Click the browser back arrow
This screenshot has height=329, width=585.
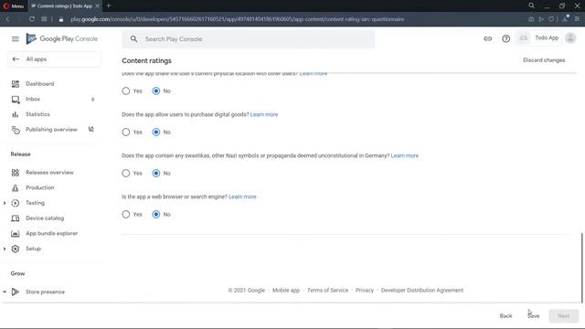point(7,19)
